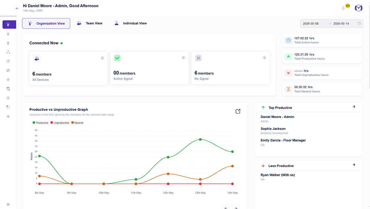Open the No Signal members card
Image resolution: width=370 pixels, height=209 pixels.
point(230,68)
